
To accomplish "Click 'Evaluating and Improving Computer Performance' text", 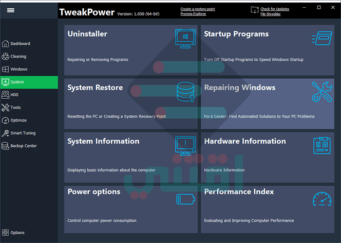I will tap(249, 221).
